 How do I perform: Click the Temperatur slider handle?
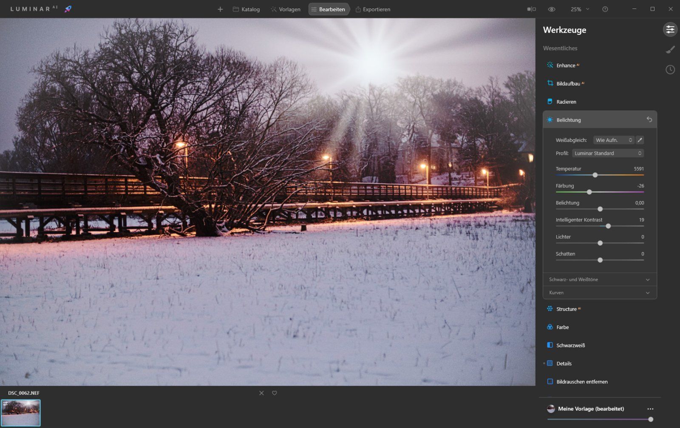pyautogui.click(x=595, y=175)
